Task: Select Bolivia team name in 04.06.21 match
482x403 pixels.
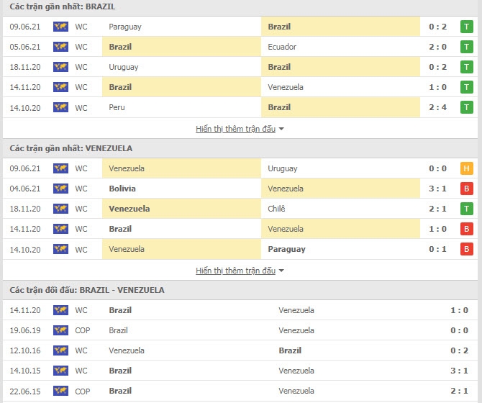Action: click(x=122, y=189)
